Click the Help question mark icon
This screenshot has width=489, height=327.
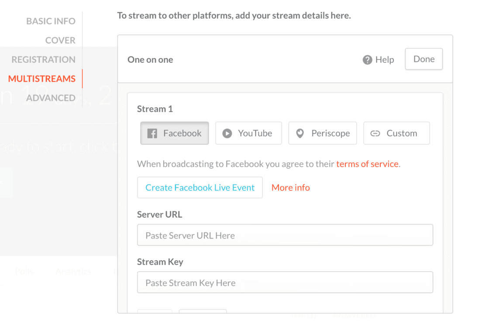click(x=368, y=60)
